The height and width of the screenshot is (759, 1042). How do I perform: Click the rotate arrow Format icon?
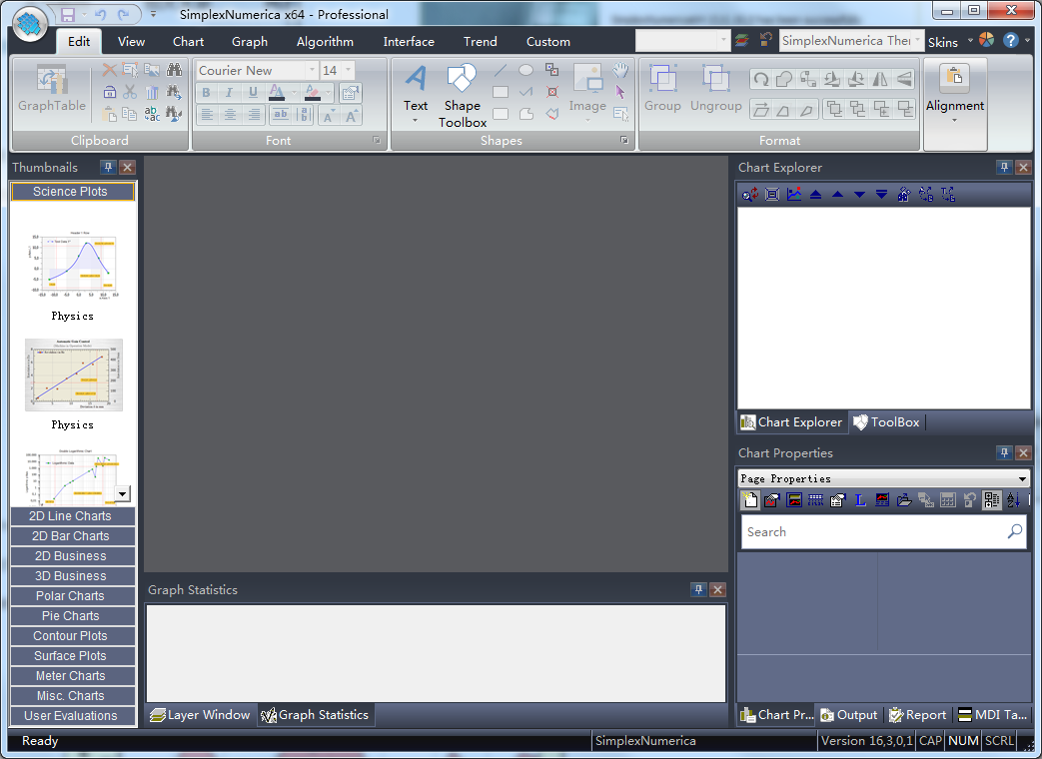tap(761, 79)
